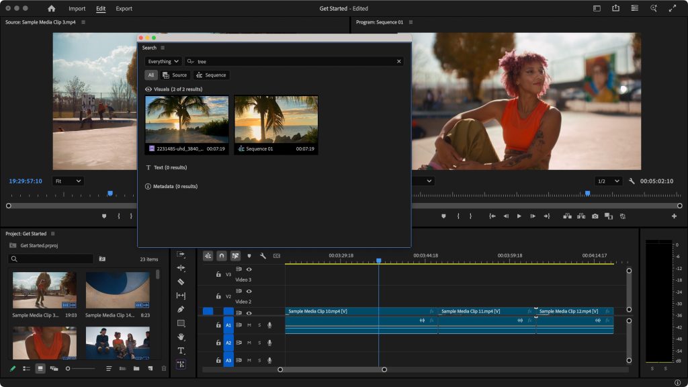Lock the V2 track
The width and height of the screenshot is (688, 387).
click(218, 296)
